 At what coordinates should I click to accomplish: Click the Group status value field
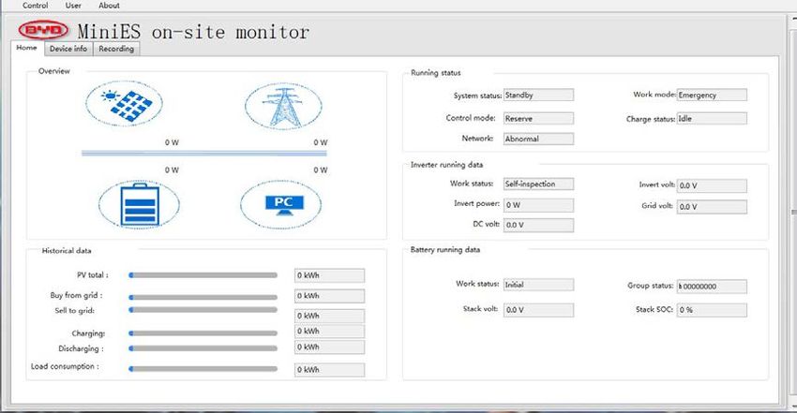click(x=712, y=287)
